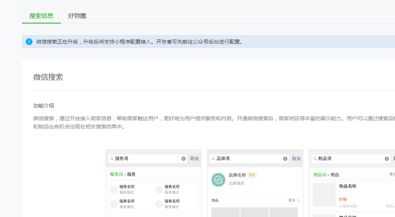The image size is (395, 217).
Task: Click the 官方 badge next to 品牌名称
Action: coord(252,175)
